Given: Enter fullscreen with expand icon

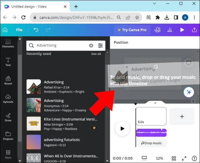Looking at the screenshot, I should pos(184,158).
